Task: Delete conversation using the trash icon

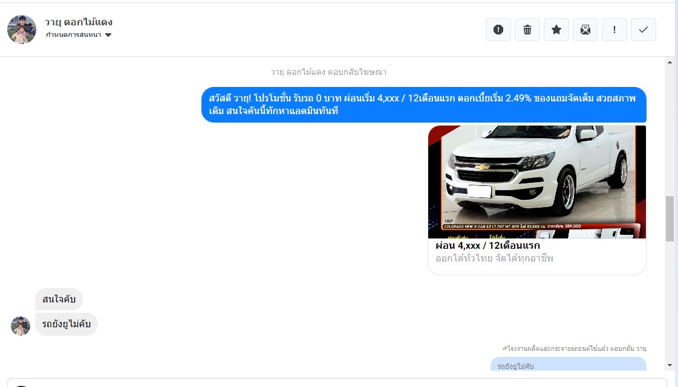Action: (527, 30)
